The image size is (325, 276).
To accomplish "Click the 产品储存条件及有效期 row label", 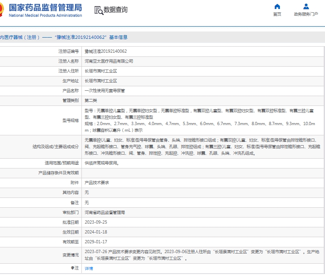I will click(x=59, y=173).
